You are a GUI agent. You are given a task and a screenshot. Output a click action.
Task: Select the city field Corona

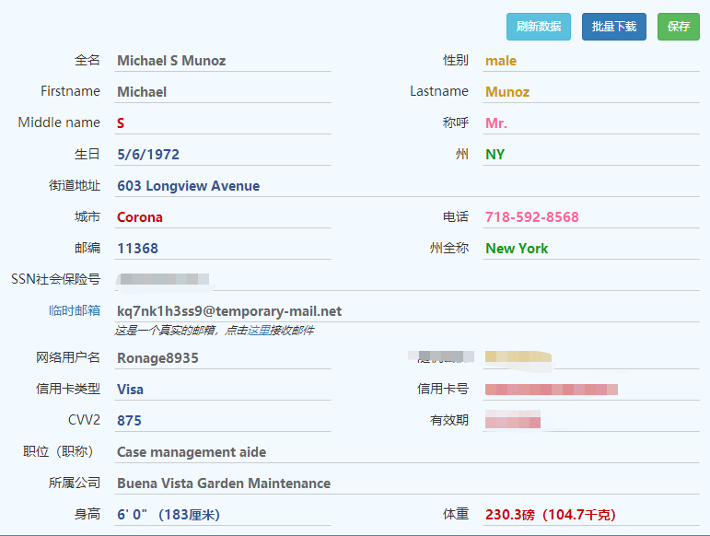tap(223, 216)
